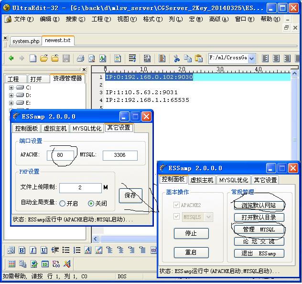
Task: Apply Bold HTML tag icon
Action: tap(22, 250)
